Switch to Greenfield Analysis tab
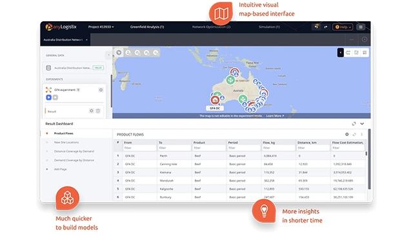This screenshot has height=236, width=413. tap(147, 27)
